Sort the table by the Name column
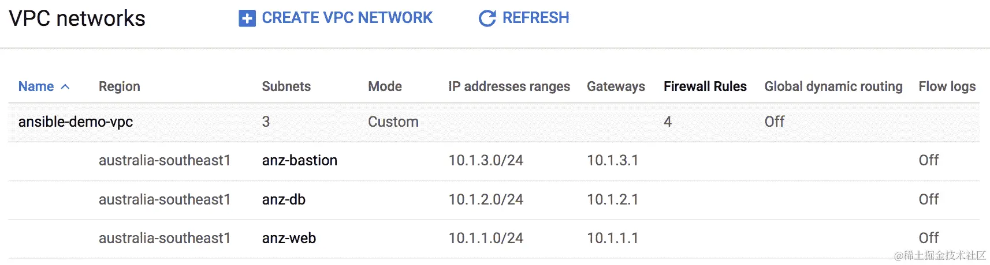Viewport: 990px width, 265px height. (36, 86)
